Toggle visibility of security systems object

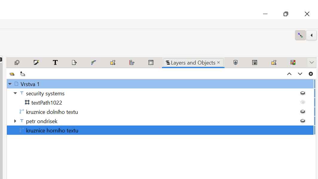tap(303, 94)
